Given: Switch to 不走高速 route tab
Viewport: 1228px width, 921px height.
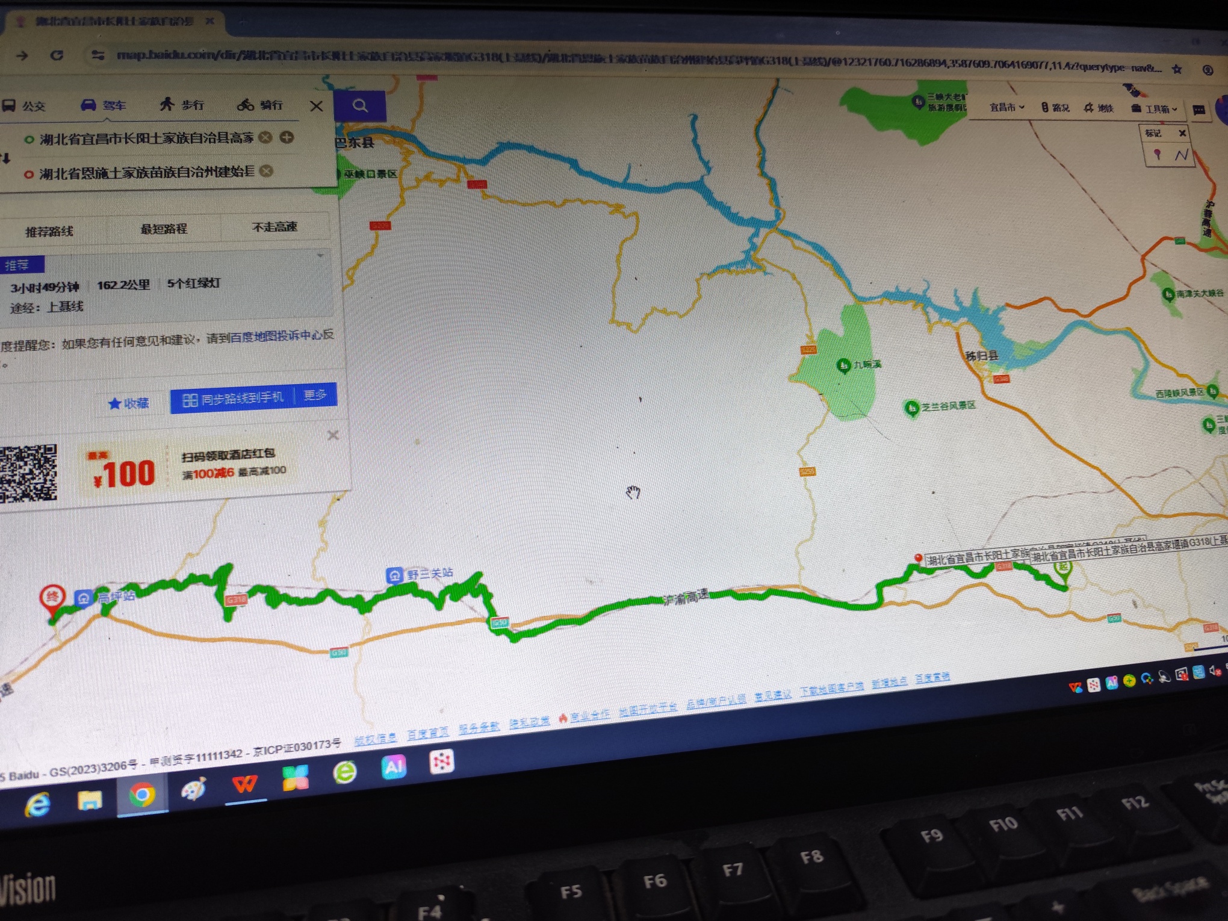Looking at the screenshot, I should [274, 227].
